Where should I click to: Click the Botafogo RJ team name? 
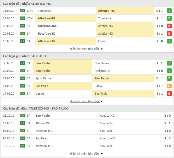pyautogui.click(x=47, y=34)
